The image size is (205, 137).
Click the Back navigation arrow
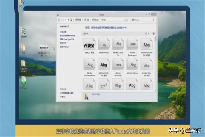coord(59,20)
